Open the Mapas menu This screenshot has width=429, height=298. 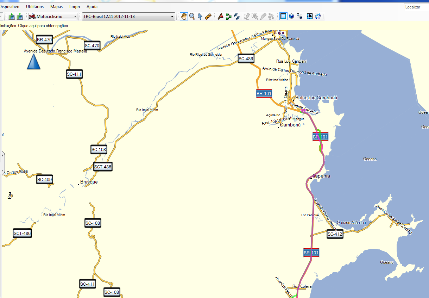point(56,6)
